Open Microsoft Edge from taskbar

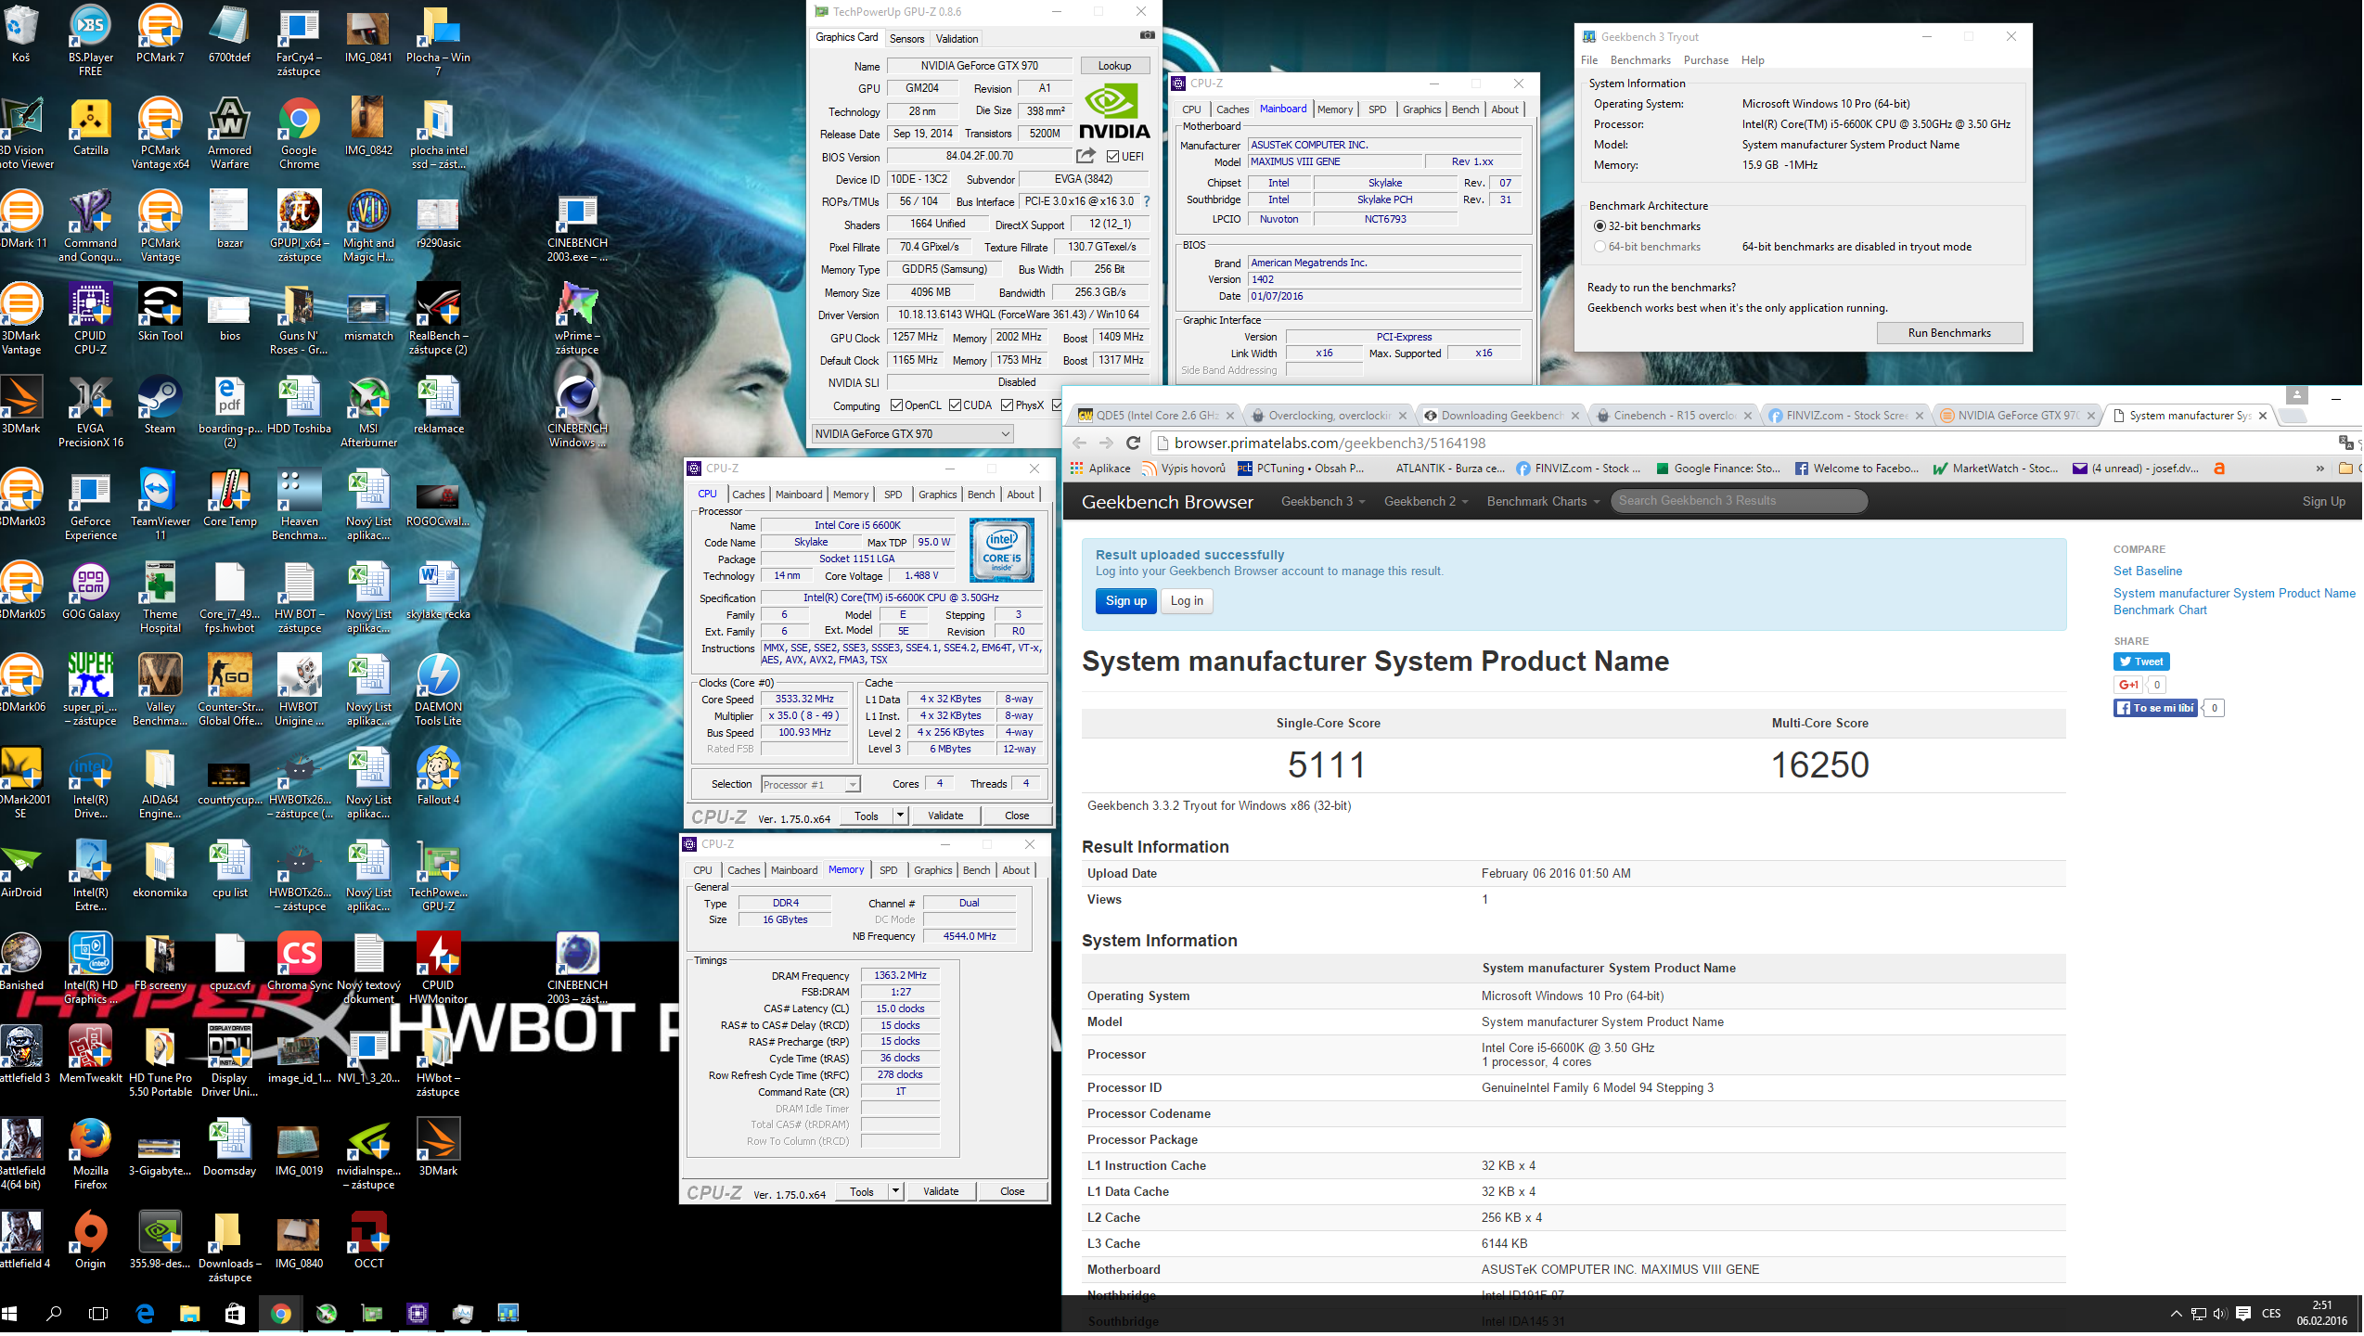point(145,1315)
